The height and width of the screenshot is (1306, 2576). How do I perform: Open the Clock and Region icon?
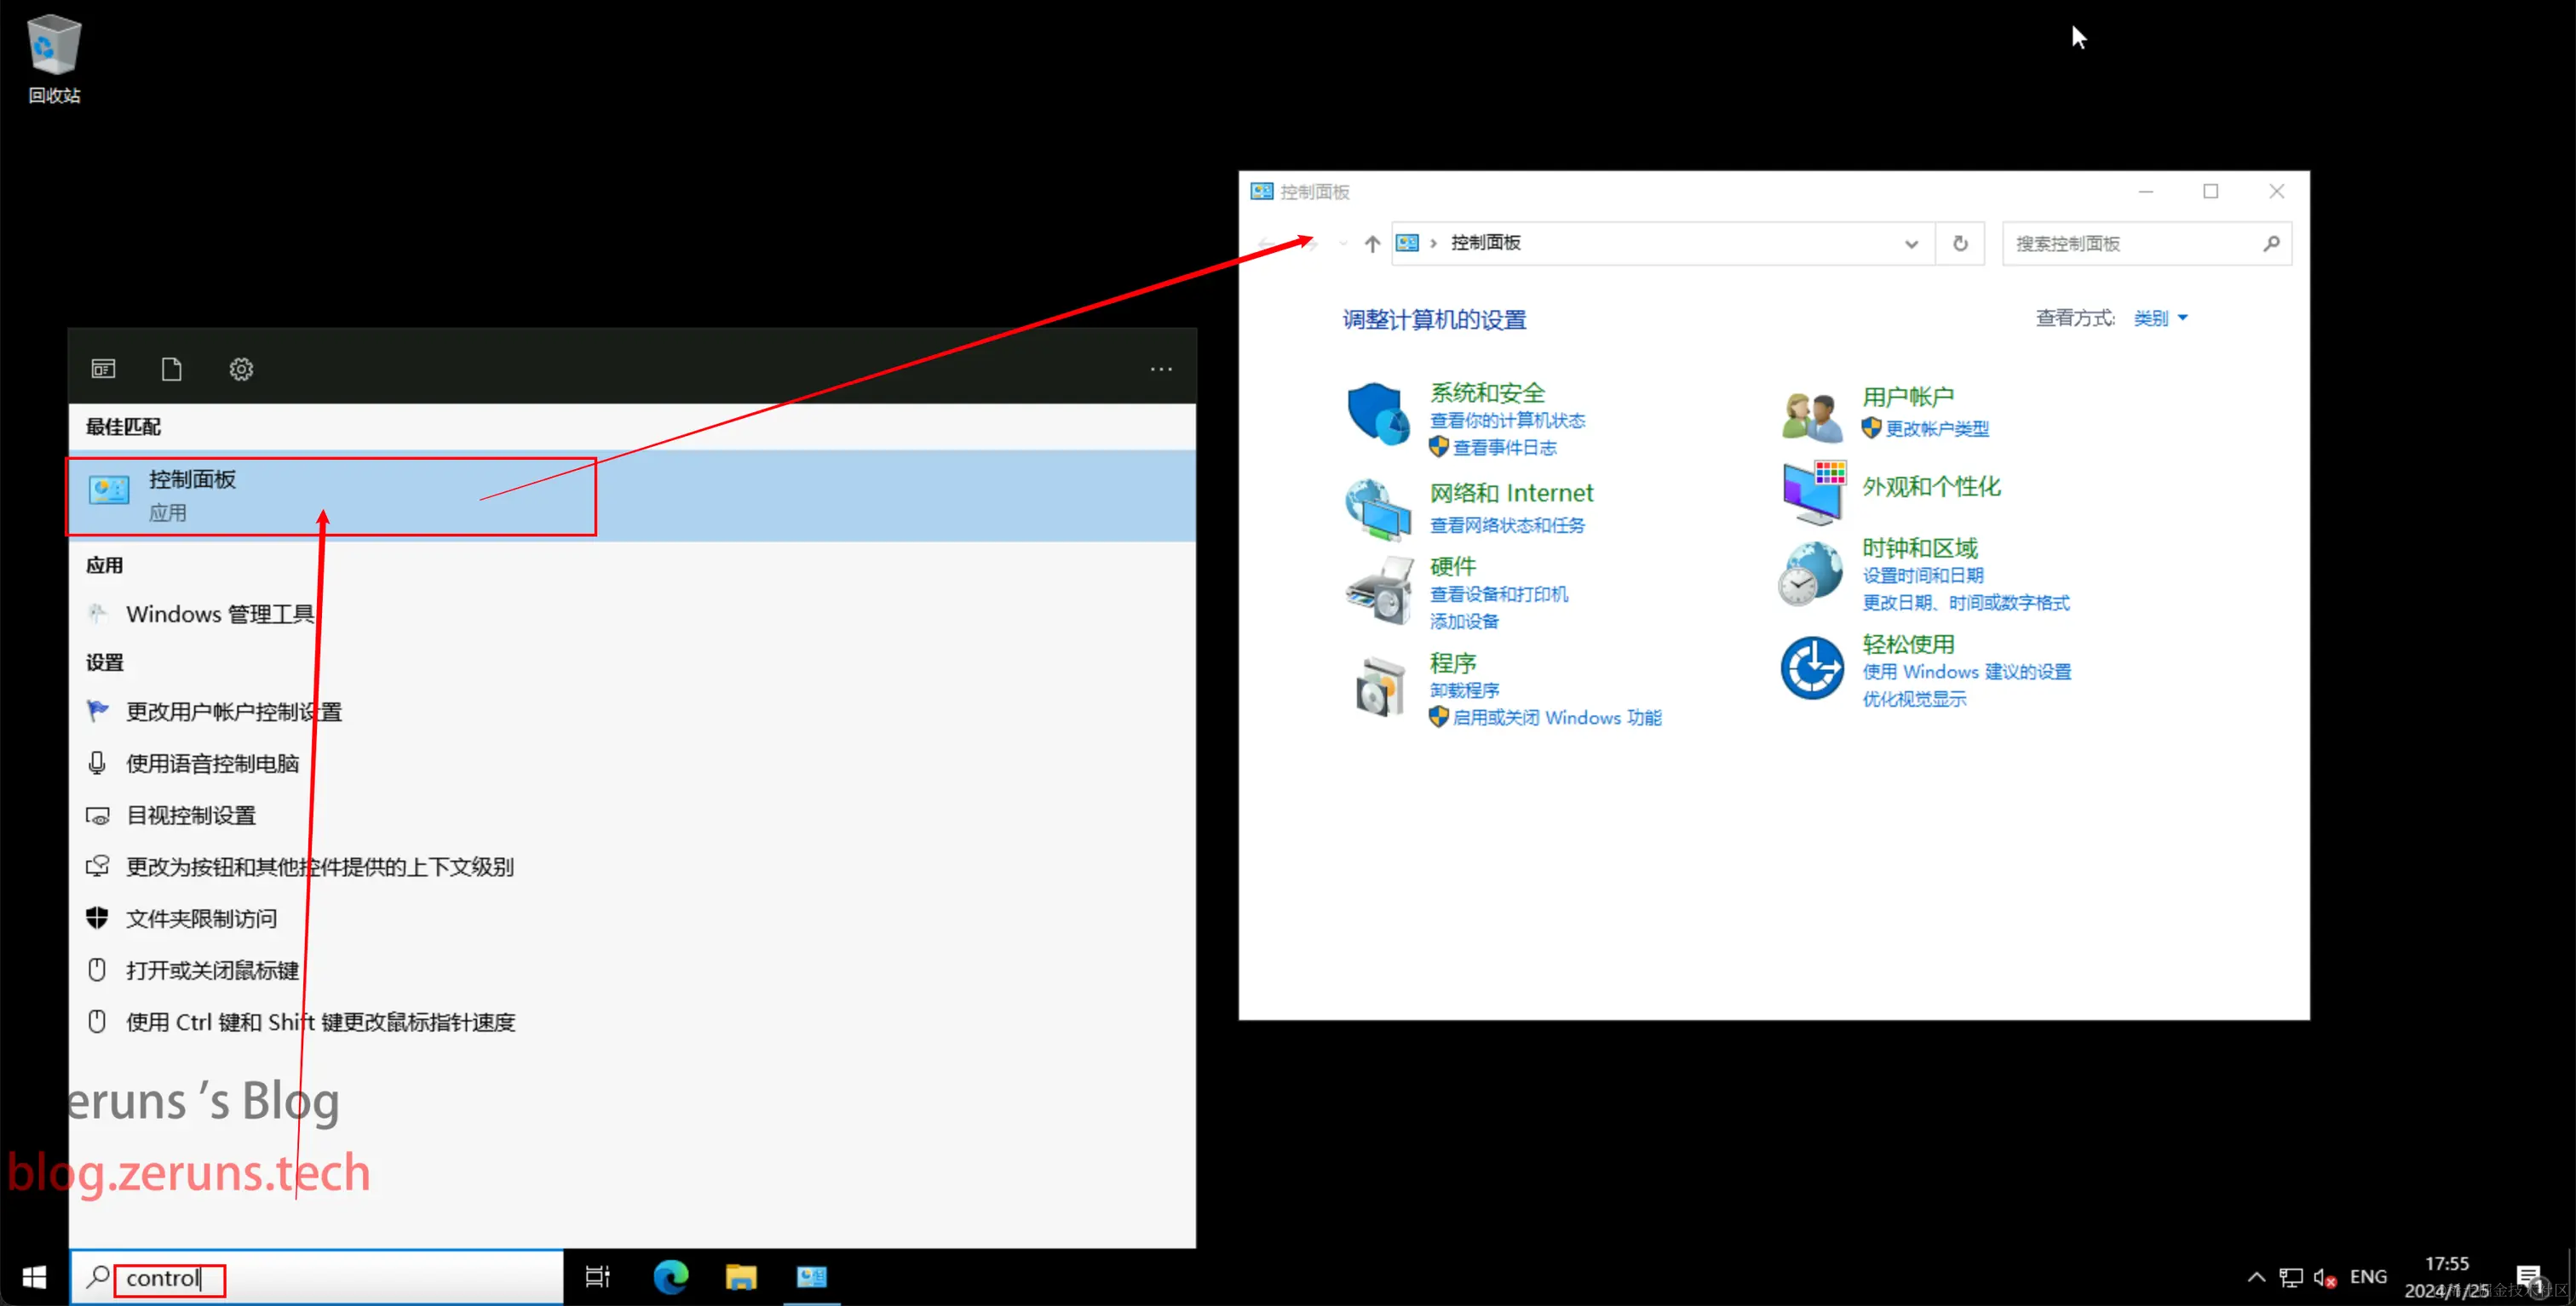(1811, 574)
